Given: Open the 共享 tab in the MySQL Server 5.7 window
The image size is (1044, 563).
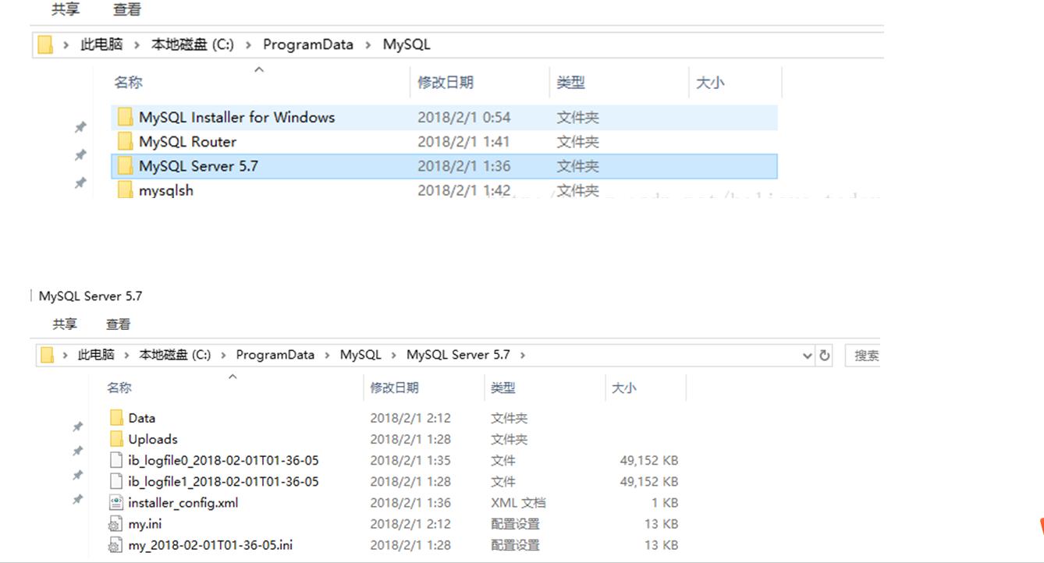Looking at the screenshot, I should (x=65, y=324).
